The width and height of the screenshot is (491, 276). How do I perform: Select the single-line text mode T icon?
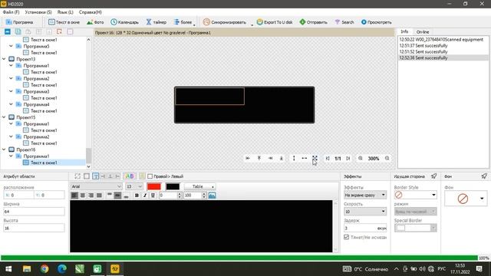(96, 176)
